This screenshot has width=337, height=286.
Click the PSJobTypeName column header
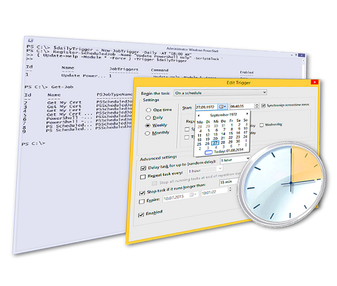(115, 94)
